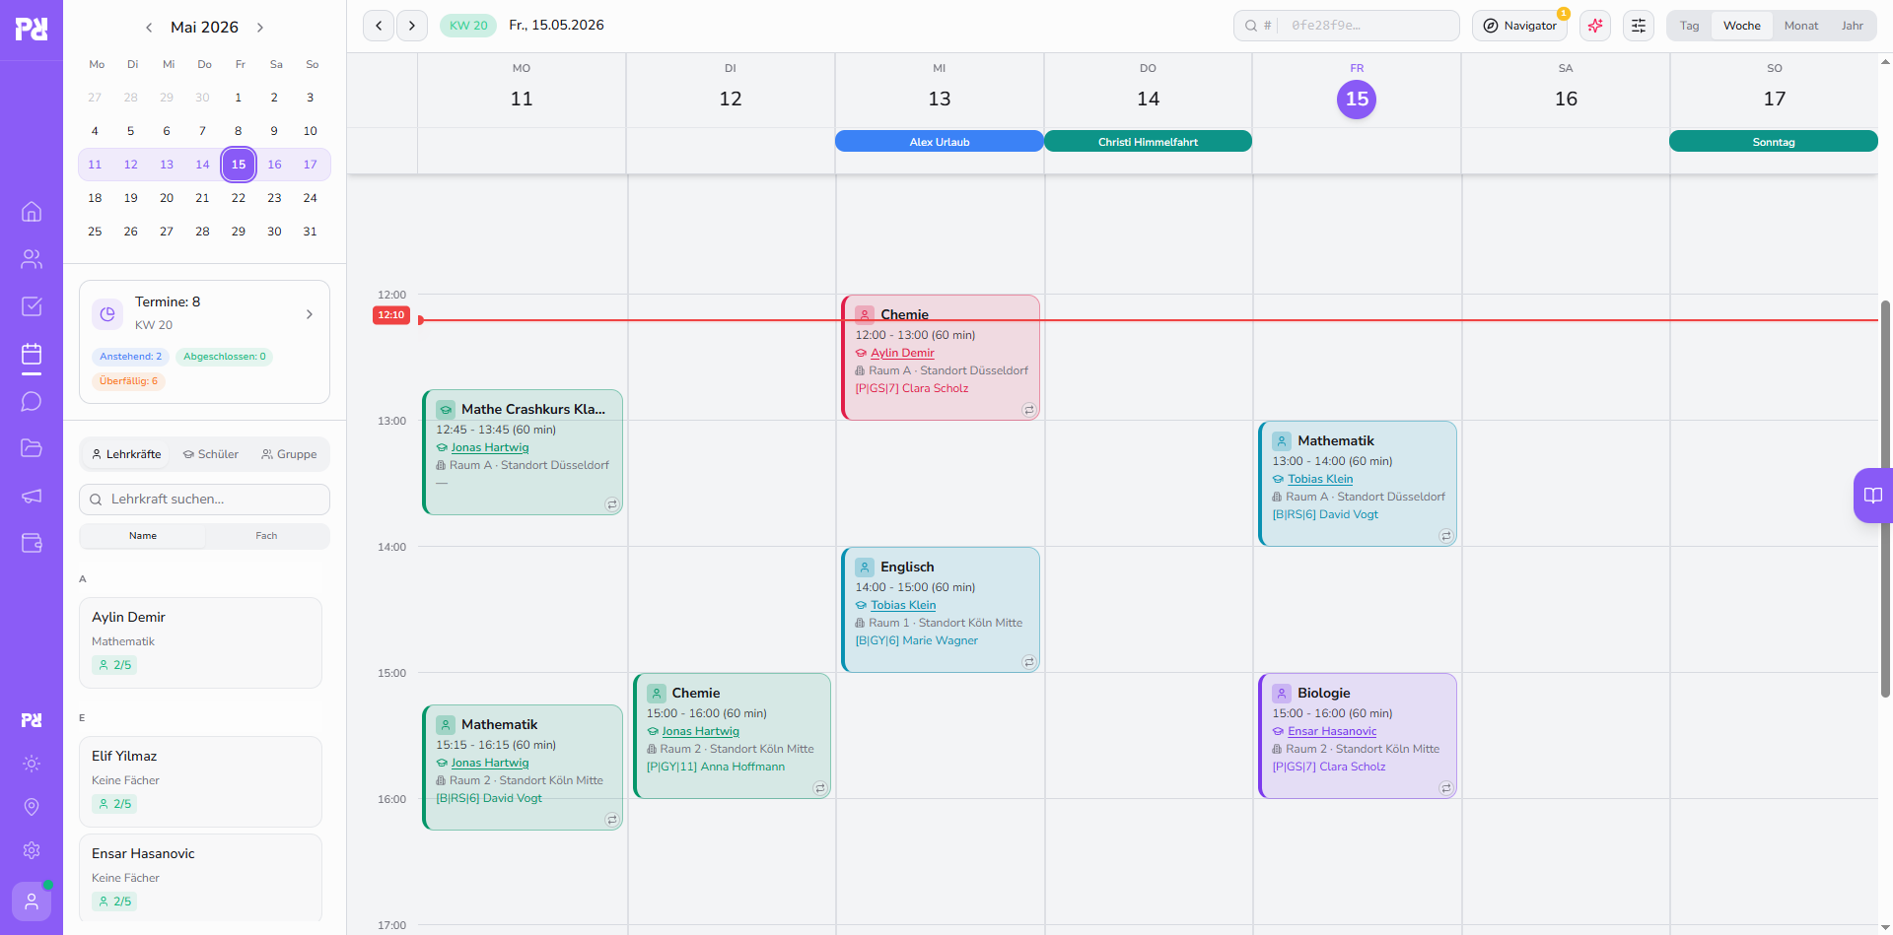The width and height of the screenshot is (1893, 935).
Task: Filter by Überfällig: 6 badge
Action: pos(128,381)
